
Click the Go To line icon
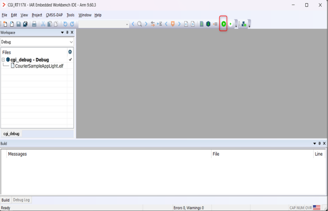click(x=160, y=24)
